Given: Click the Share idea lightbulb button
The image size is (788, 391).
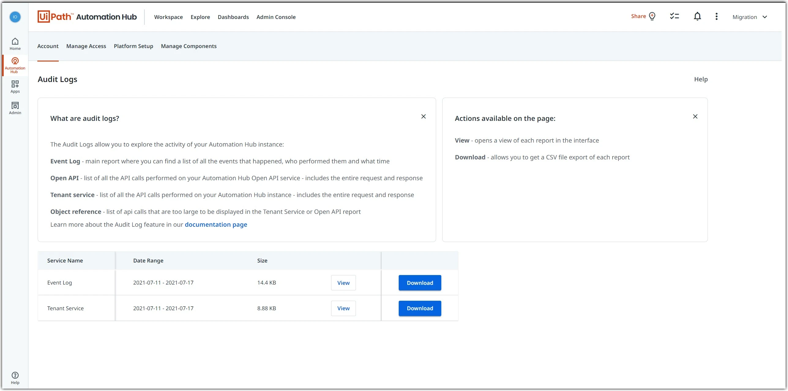Looking at the screenshot, I should tap(643, 16).
